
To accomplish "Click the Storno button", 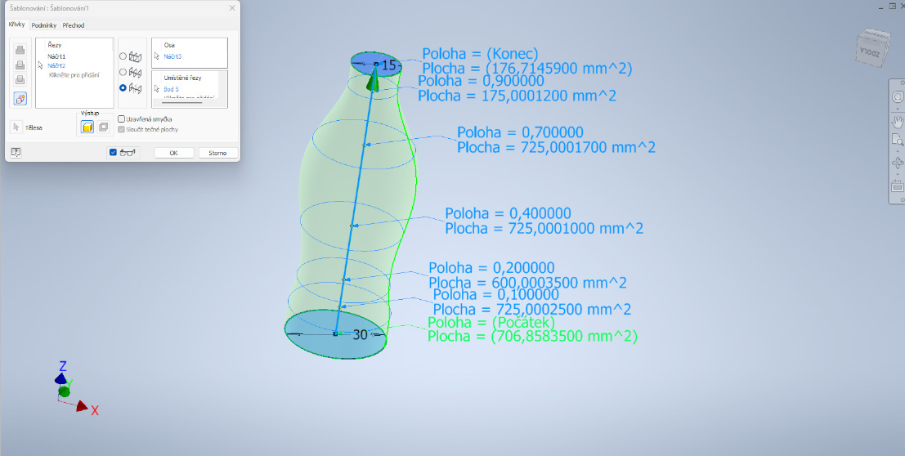I will 217,153.
